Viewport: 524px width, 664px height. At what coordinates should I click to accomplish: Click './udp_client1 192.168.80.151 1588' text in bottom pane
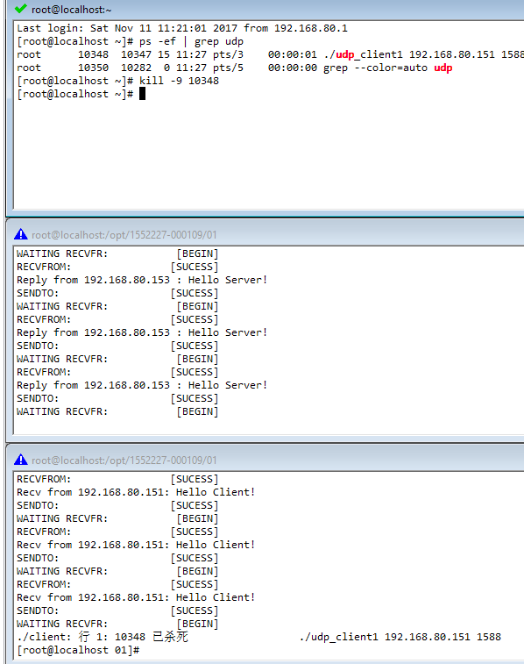click(400, 637)
